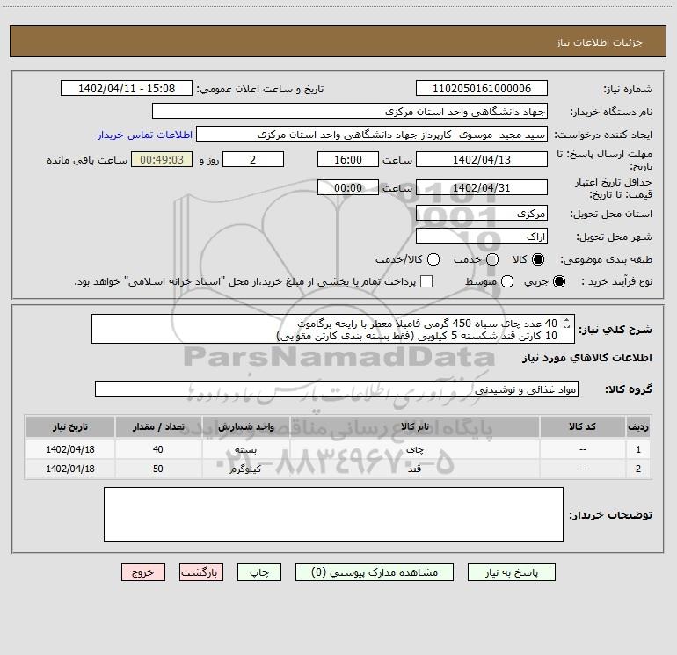Screen dimensions: 677x655
Task: Click the deadline time field 16:00
Action: (x=348, y=159)
